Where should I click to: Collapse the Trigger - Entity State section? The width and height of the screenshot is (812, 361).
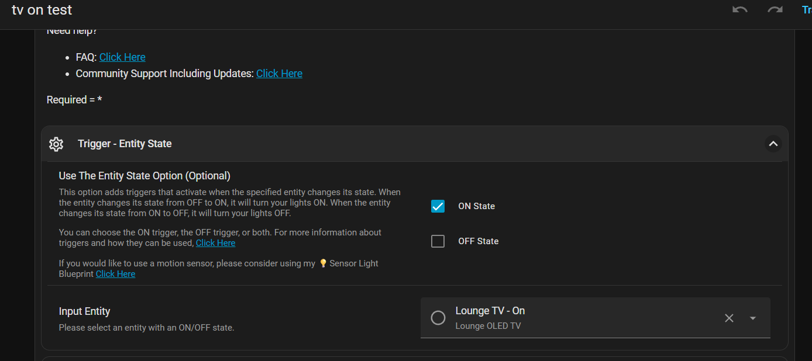click(x=773, y=144)
